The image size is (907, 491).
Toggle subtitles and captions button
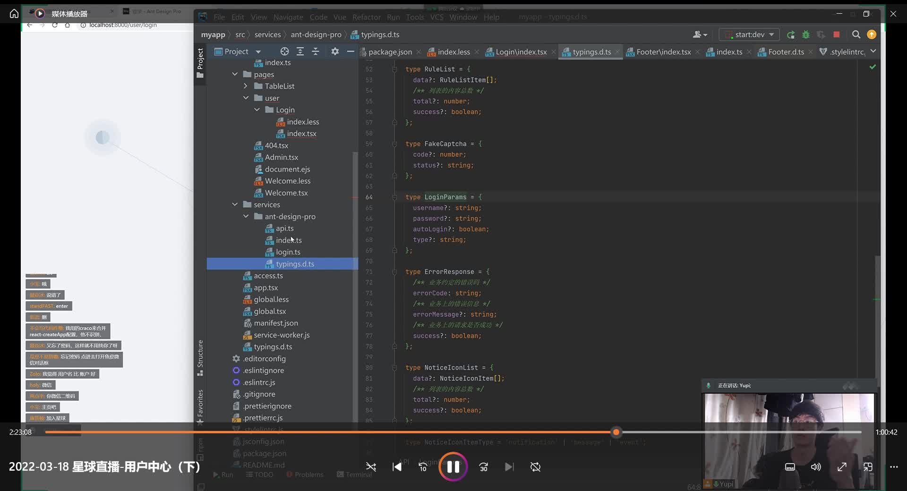(790, 467)
